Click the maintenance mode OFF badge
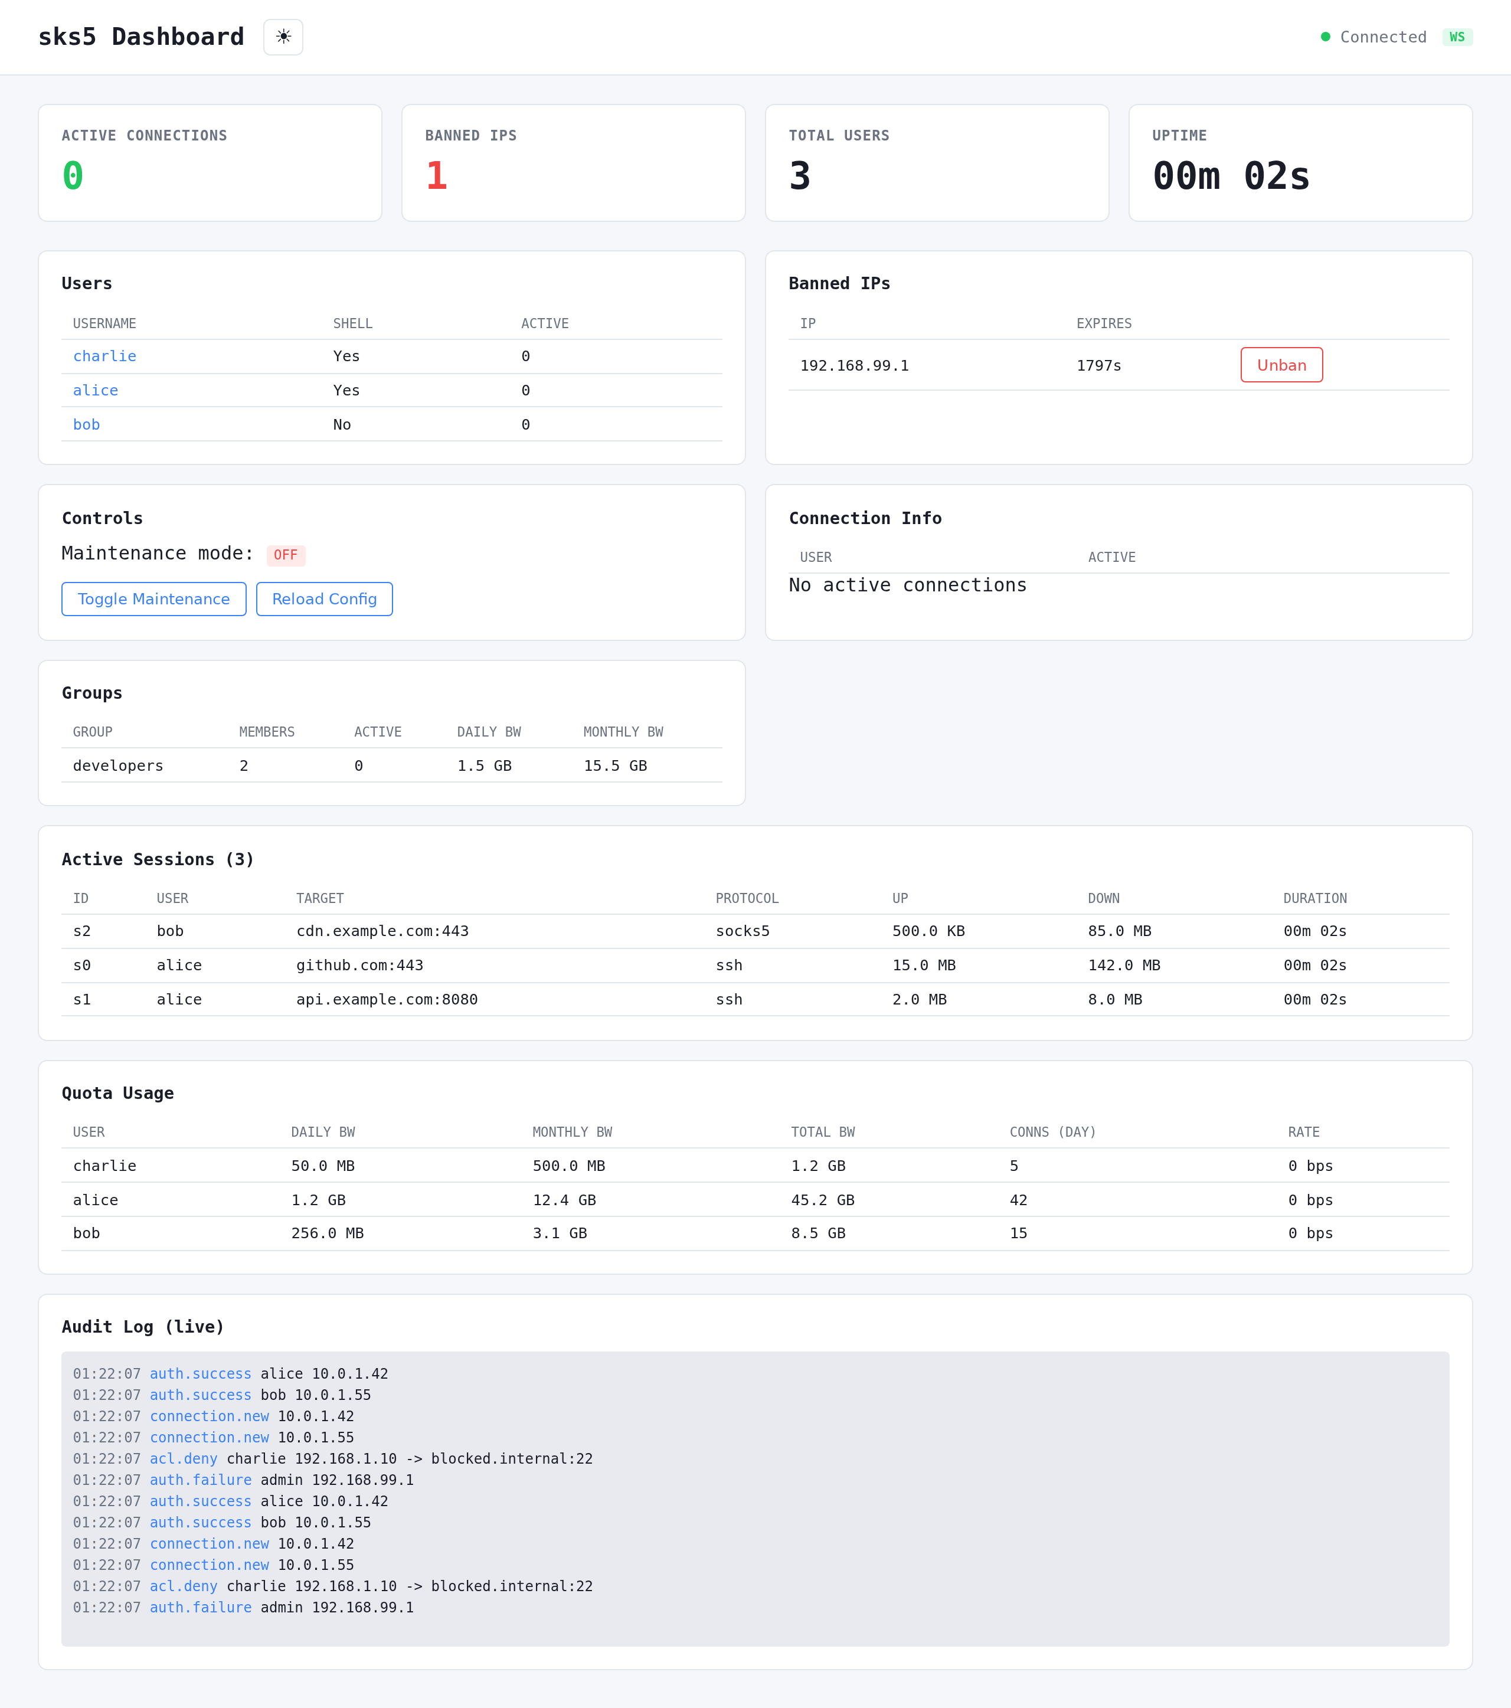The image size is (1511, 1708). coord(286,555)
